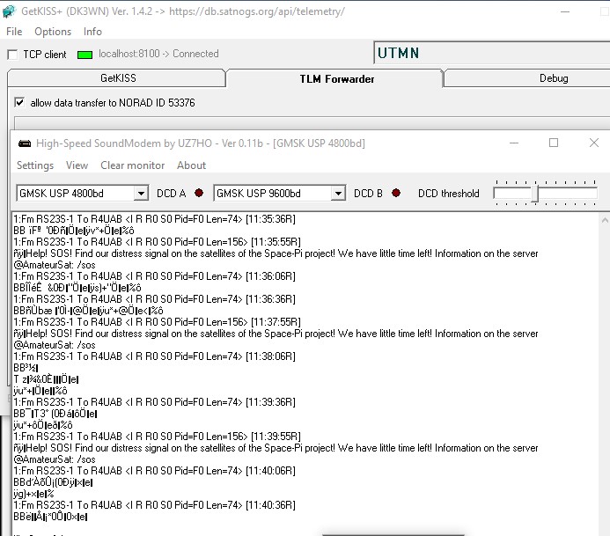Open the Settings menu in SoundModem
The image size is (610, 536).
click(x=35, y=165)
